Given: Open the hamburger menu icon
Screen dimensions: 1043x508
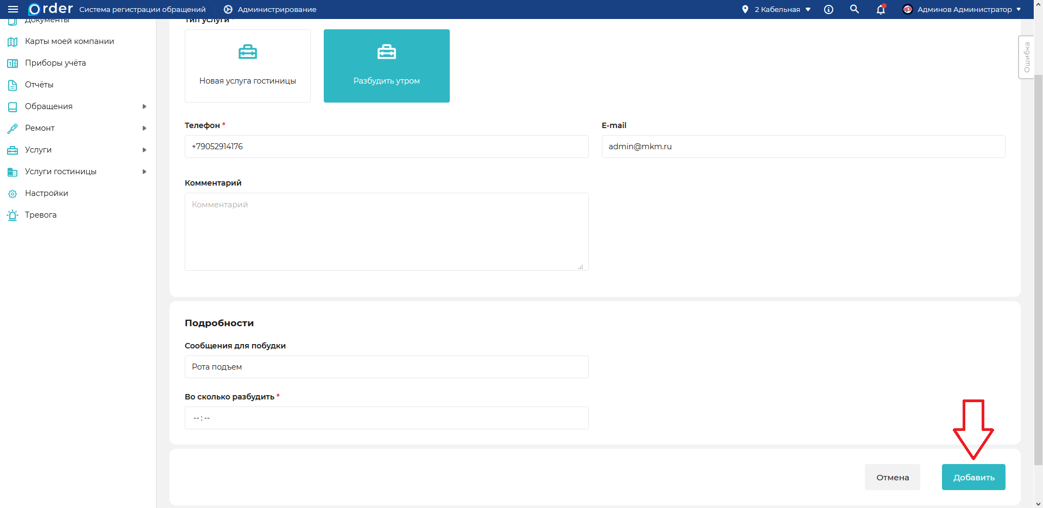Looking at the screenshot, I should click(13, 9).
